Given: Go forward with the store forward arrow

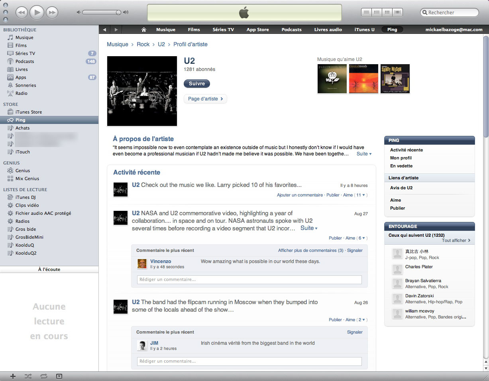Looking at the screenshot, I should [x=116, y=29].
